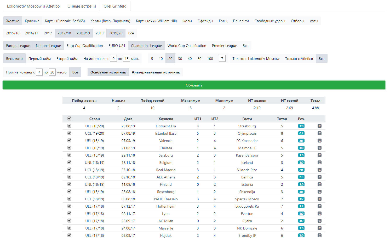Select the Офсайды statistics filter

[205, 21]
